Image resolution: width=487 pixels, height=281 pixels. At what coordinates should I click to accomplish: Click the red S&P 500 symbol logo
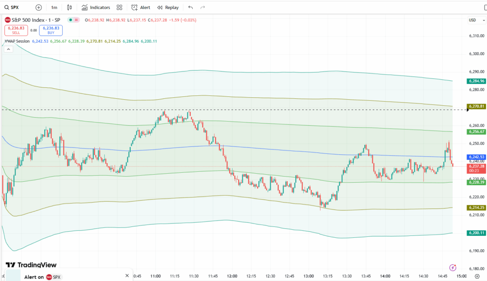pyautogui.click(x=8, y=20)
